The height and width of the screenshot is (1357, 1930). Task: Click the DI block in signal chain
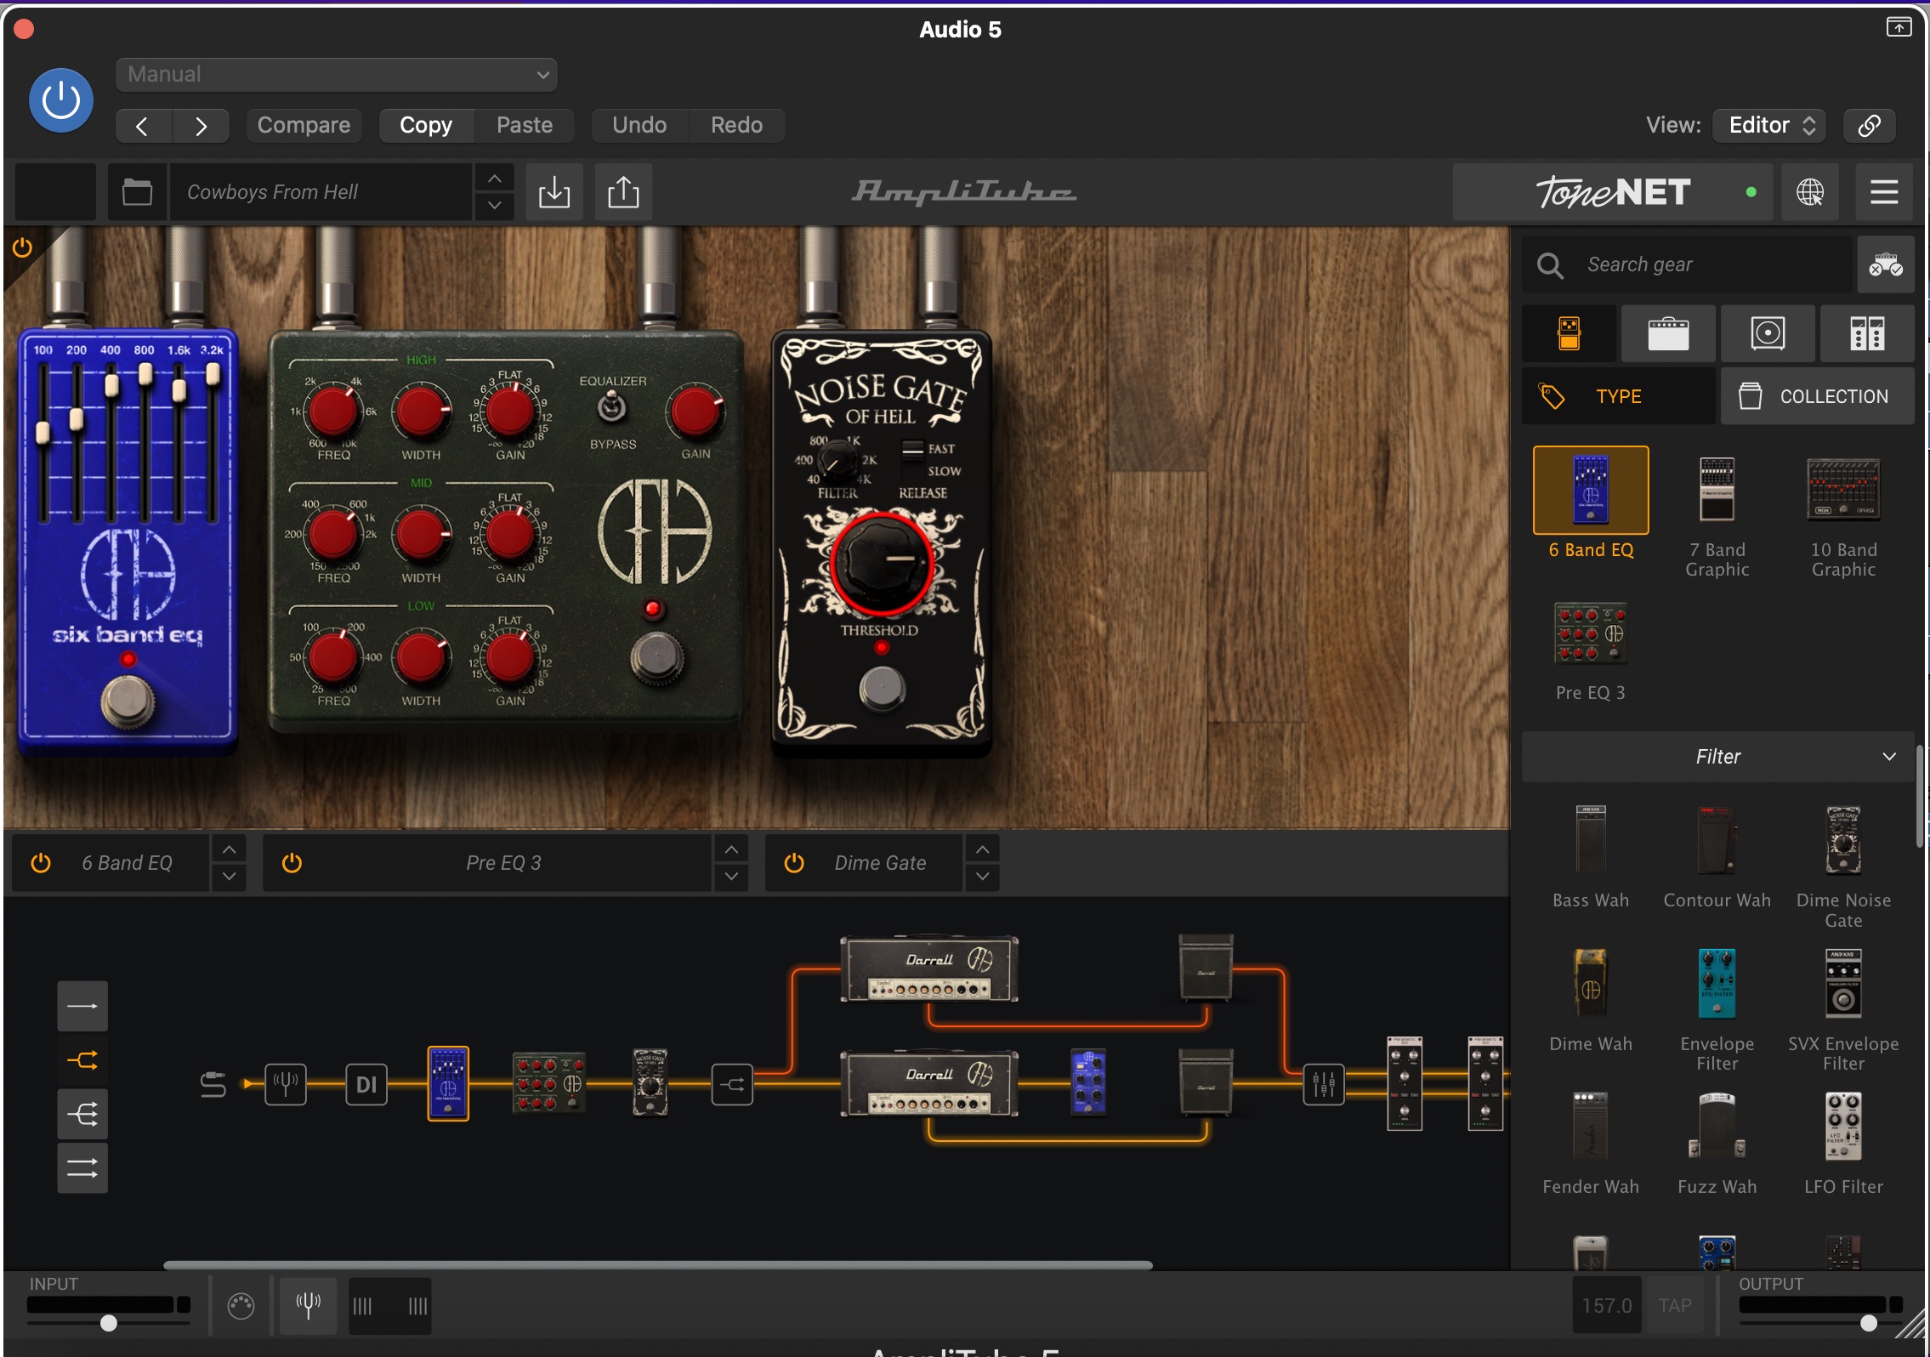pyautogui.click(x=366, y=1085)
